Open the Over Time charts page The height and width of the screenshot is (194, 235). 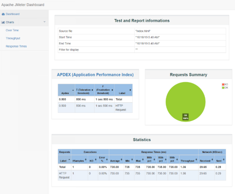tap(12, 30)
